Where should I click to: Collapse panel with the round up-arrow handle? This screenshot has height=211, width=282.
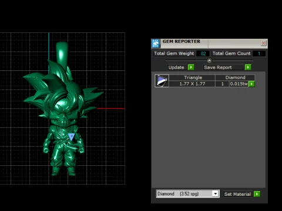point(209,60)
